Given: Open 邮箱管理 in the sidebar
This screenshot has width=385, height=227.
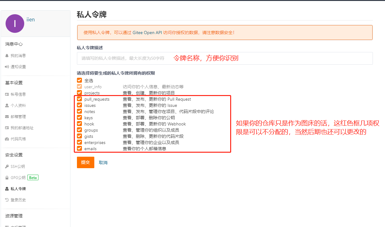Looking at the screenshot, I should (x=18, y=117).
